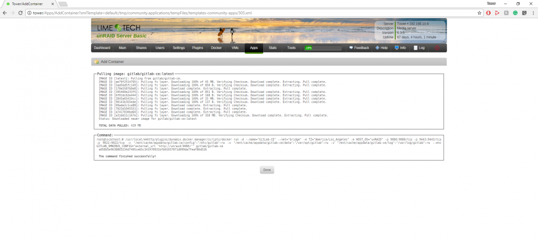
Task: Click the red Opera-style extension icon
Action: click(489, 13)
